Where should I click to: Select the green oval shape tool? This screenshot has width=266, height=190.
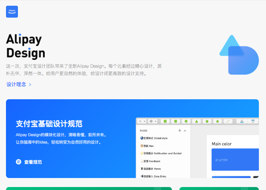186,121
